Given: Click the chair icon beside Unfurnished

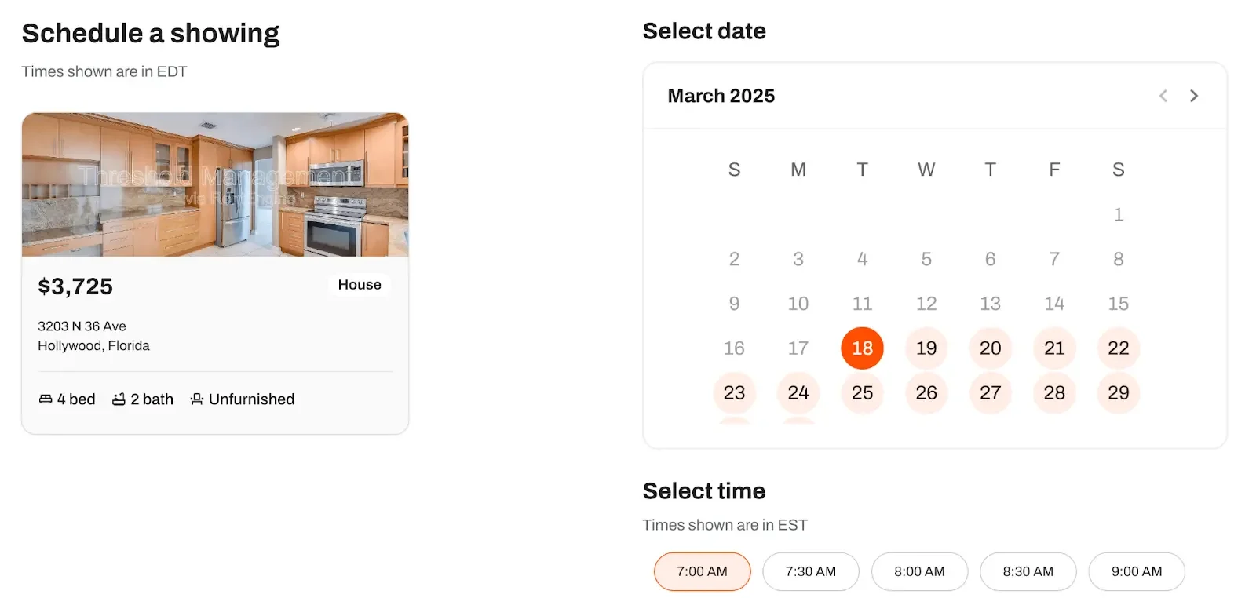Looking at the screenshot, I should tap(197, 399).
